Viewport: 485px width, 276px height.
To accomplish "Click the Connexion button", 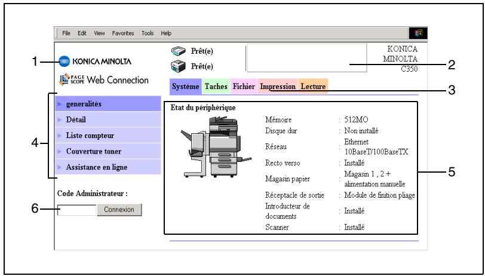I will click(119, 210).
